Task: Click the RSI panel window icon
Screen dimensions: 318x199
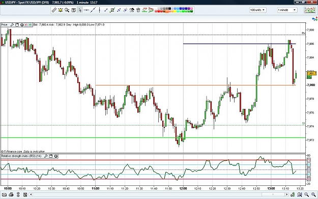Action: (x=51, y=156)
